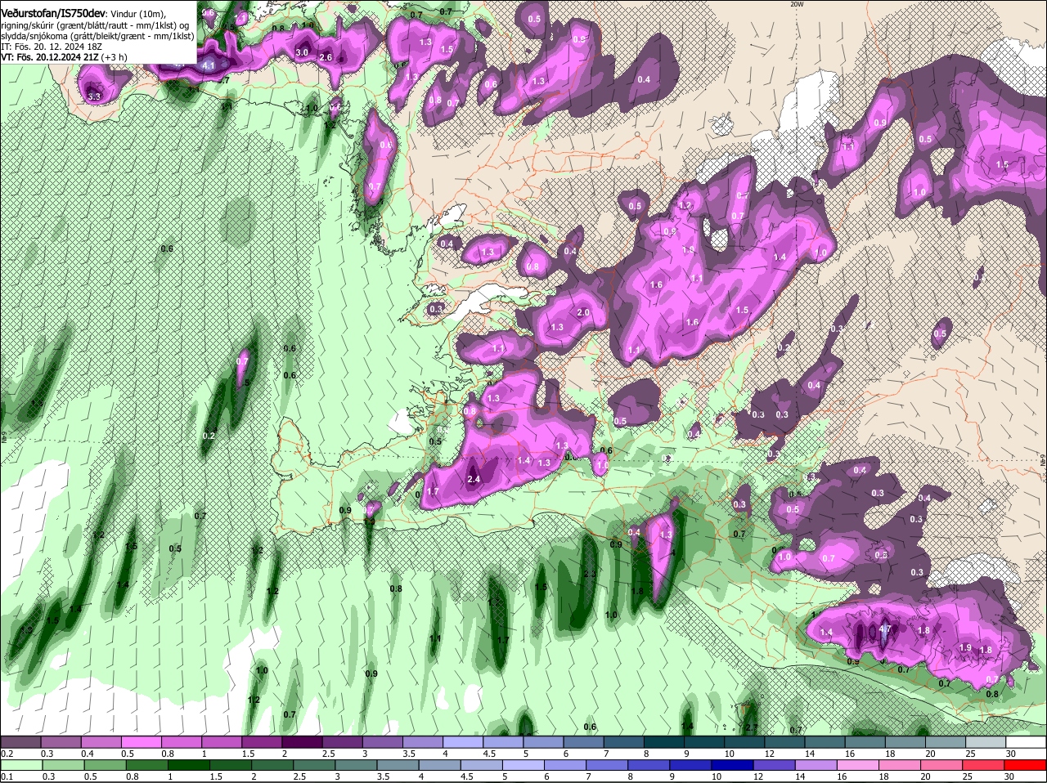Pick the medium green 0.5 swatch in lower legend

point(105,765)
